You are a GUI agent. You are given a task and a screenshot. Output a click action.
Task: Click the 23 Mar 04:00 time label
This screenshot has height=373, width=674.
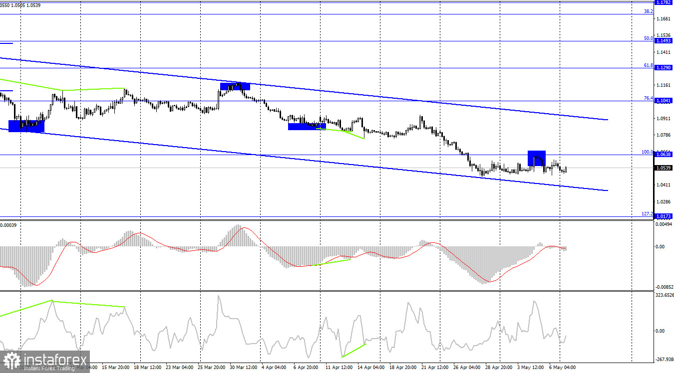tap(179, 368)
